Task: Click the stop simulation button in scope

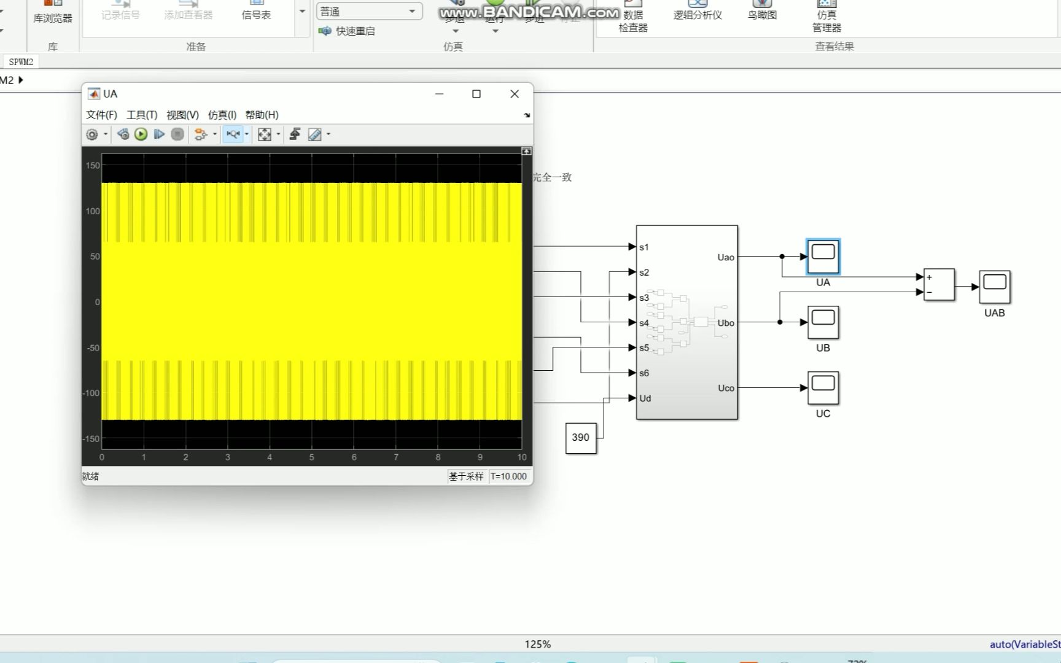Action: tap(177, 134)
